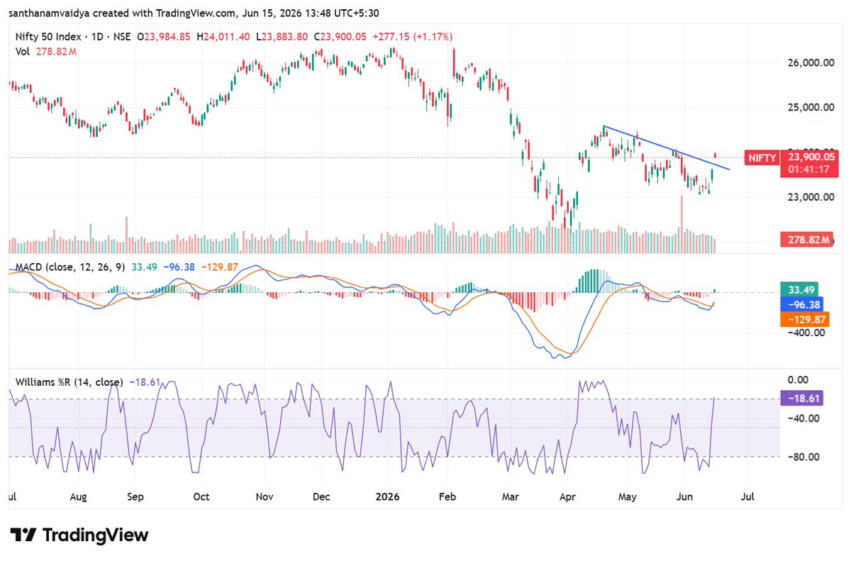Click the Feb label on the time axis
Screen dimensions: 851x561
coord(447,496)
